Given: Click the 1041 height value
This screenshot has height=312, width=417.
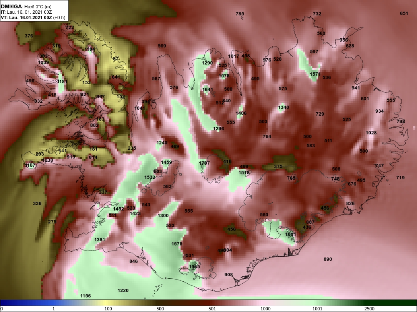Looking at the screenshot, I should 140,108.
